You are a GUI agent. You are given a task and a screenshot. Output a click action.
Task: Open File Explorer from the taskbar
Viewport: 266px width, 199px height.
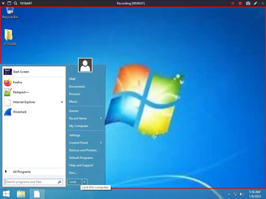pyautogui.click(x=21, y=194)
